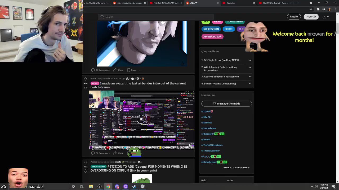Filter by SUBMISSION flair
The height and width of the screenshot is (190, 339).
click(x=211, y=29)
